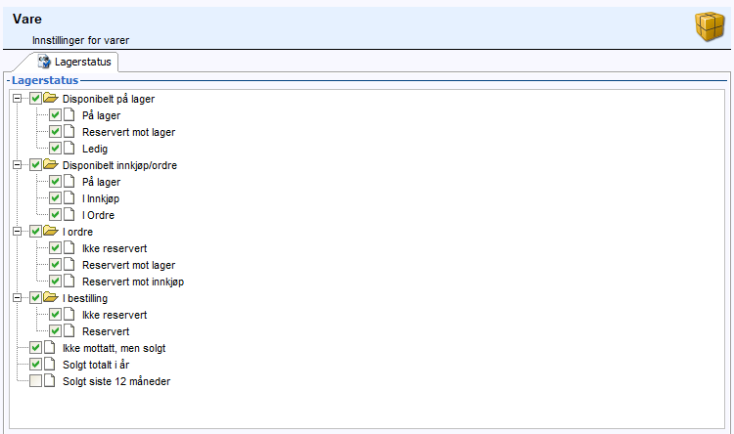Click folder icon beside Disponibelt innkjøp/ordre
Image resolution: width=734 pixels, height=434 pixels.
pos(51,164)
